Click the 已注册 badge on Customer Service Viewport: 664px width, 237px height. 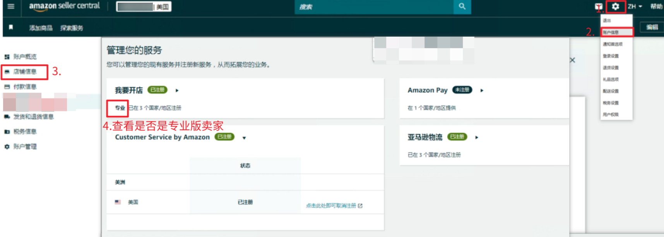coord(224,137)
